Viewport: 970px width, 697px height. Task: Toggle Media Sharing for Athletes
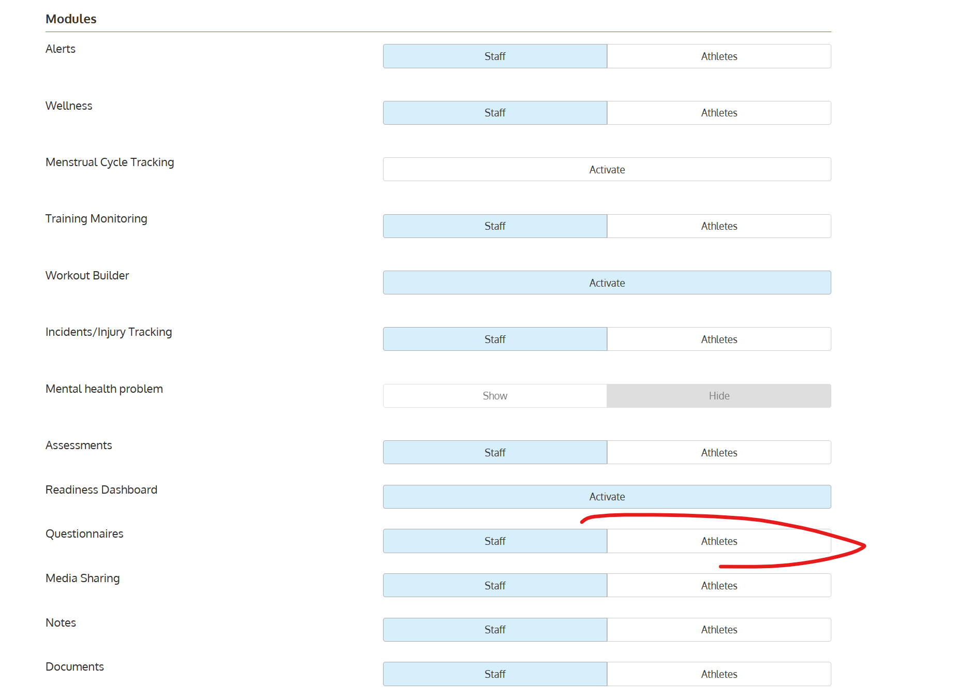pyautogui.click(x=719, y=586)
